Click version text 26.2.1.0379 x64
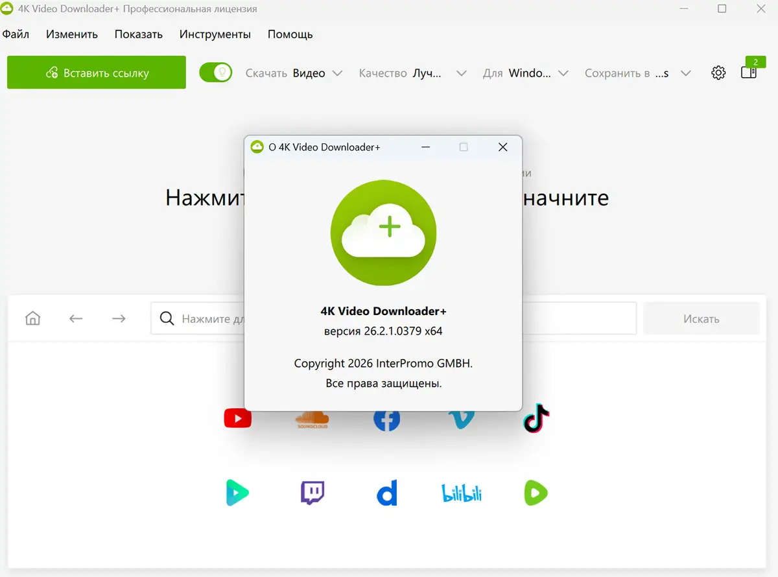 [x=383, y=331]
